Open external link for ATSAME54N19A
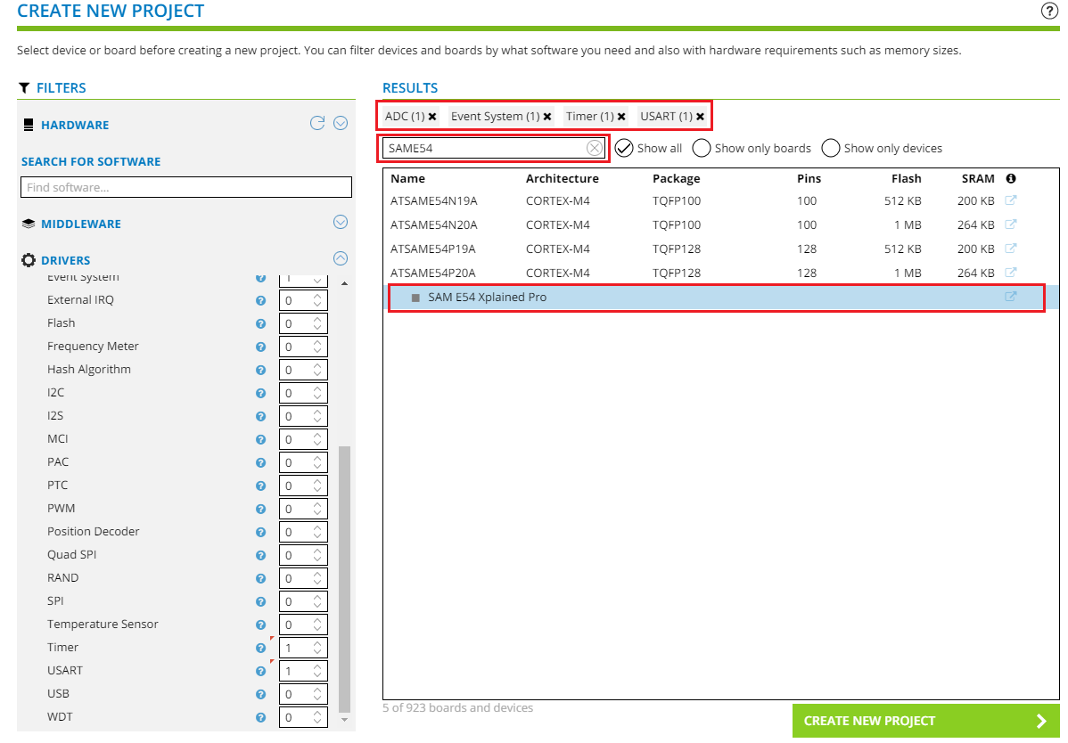 click(1010, 201)
